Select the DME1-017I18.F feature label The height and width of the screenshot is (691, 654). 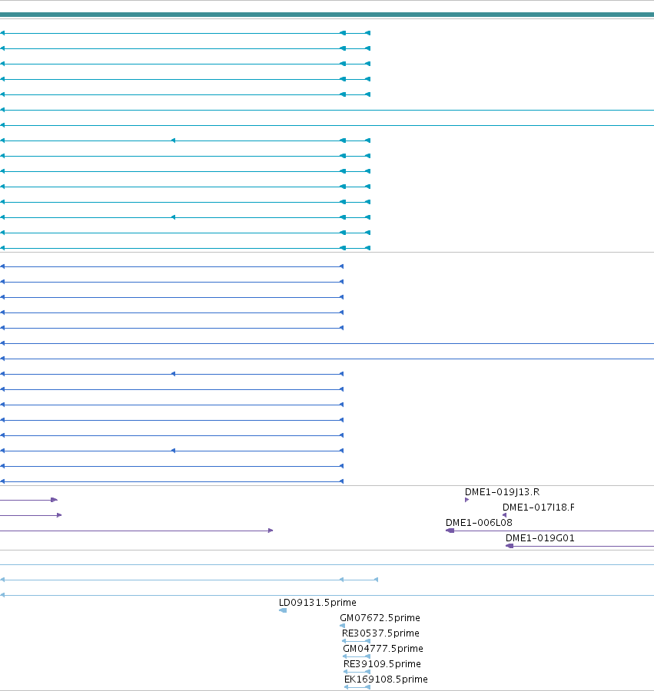(538, 508)
